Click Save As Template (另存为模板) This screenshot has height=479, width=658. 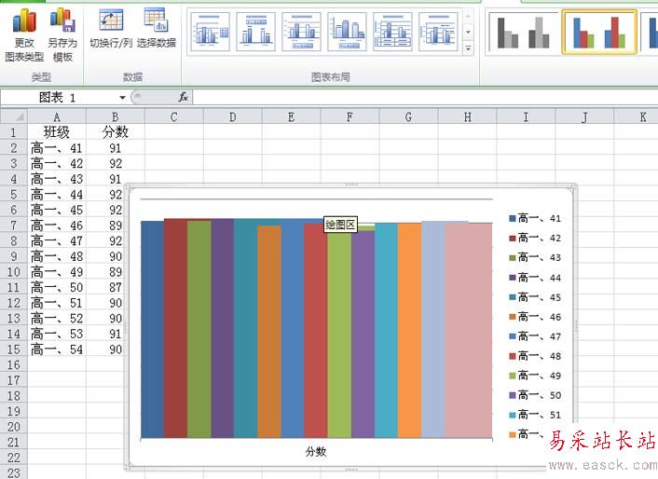(x=62, y=35)
